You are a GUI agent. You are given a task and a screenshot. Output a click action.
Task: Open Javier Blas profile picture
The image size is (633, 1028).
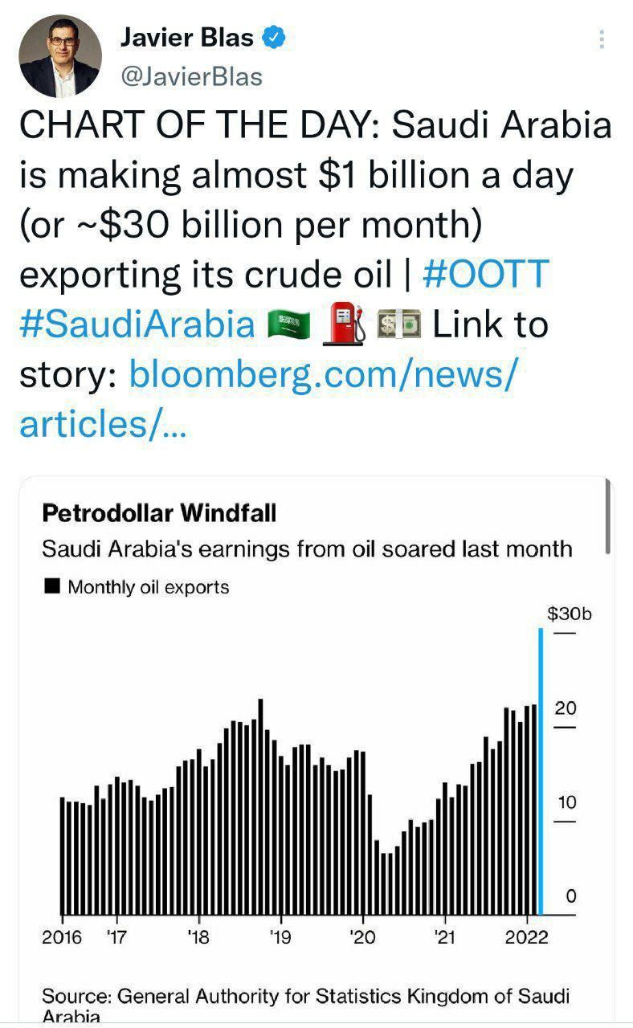(60, 55)
